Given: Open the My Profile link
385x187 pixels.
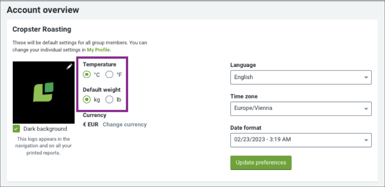Looking at the screenshot, I should tap(99, 50).
